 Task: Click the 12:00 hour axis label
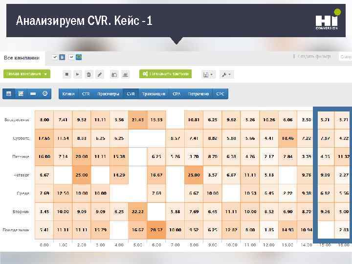[269, 245]
